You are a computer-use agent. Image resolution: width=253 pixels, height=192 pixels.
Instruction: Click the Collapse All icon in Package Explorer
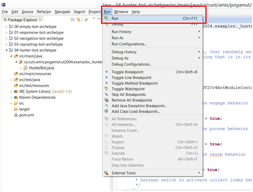click(x=73, y=20)
